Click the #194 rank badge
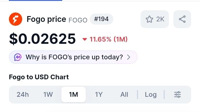 pos(101,19)
